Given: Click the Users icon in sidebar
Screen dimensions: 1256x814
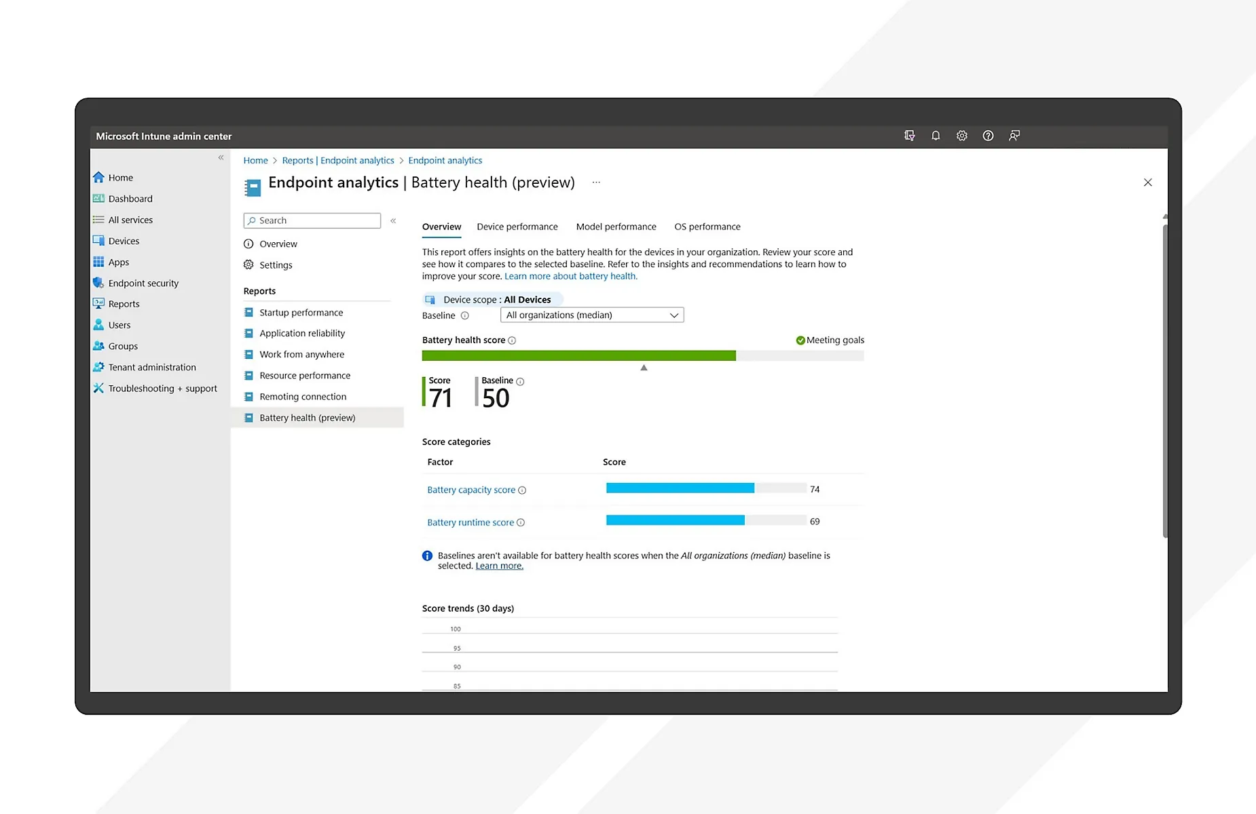Looking at the screenshot, I should click(98, 325).
